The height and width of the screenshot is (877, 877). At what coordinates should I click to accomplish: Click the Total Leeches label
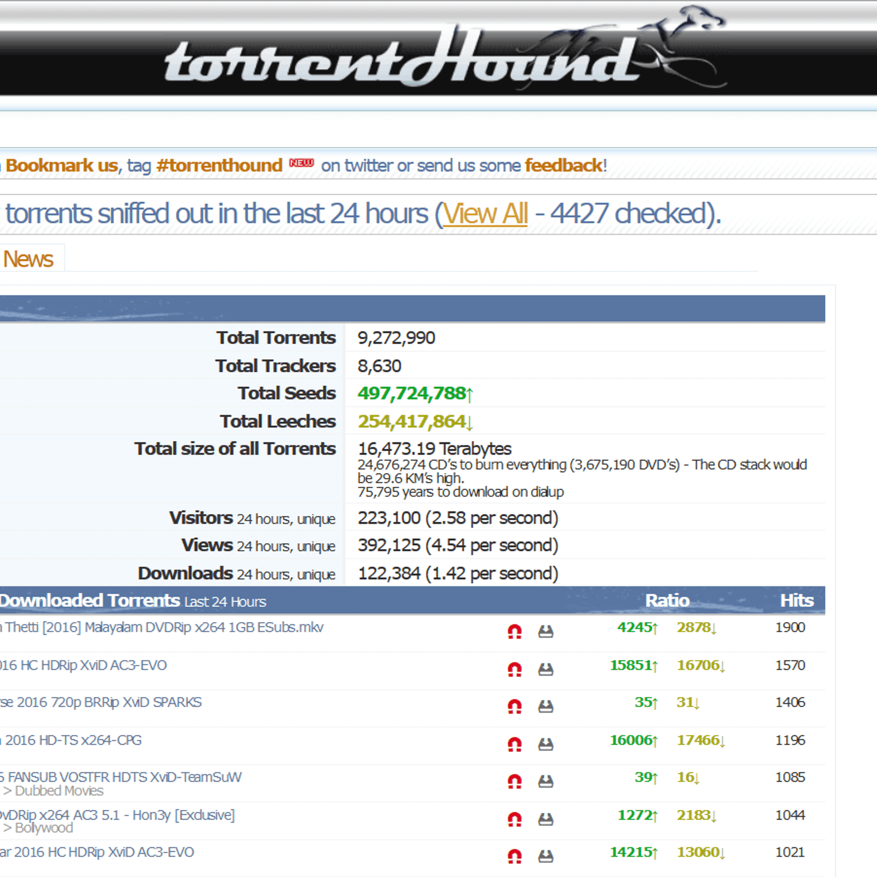(278, 421)
